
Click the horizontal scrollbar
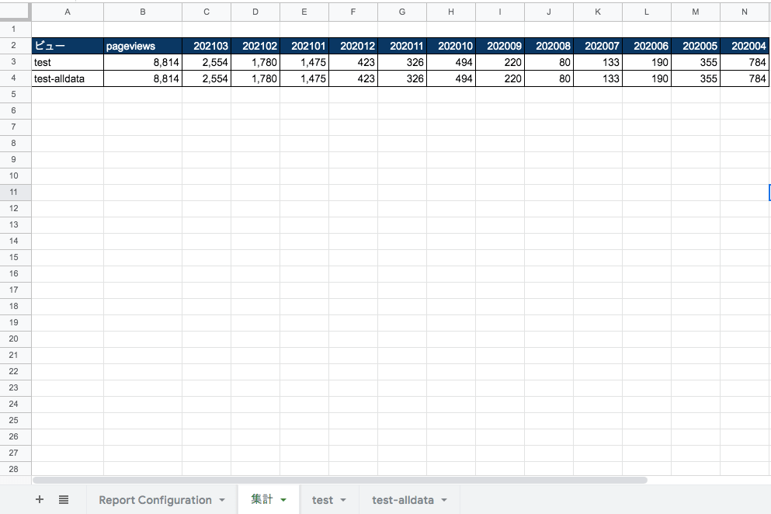[x=340, y=480]
